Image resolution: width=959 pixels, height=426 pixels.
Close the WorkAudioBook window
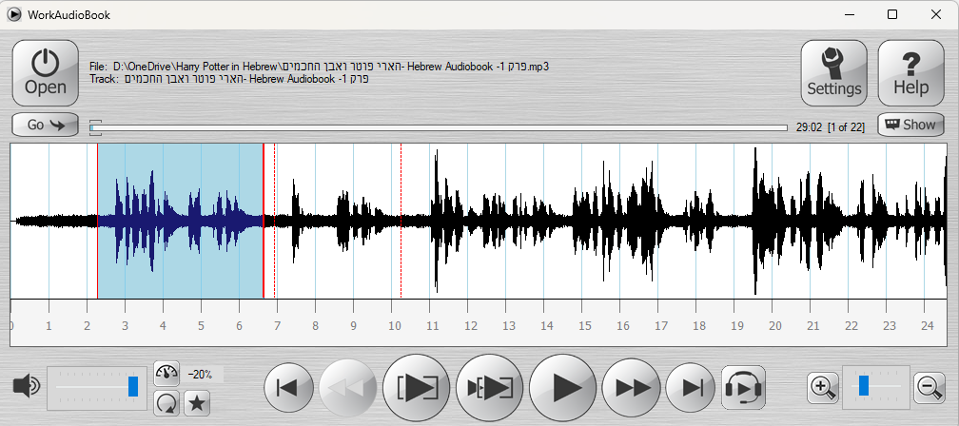point(936,14)
